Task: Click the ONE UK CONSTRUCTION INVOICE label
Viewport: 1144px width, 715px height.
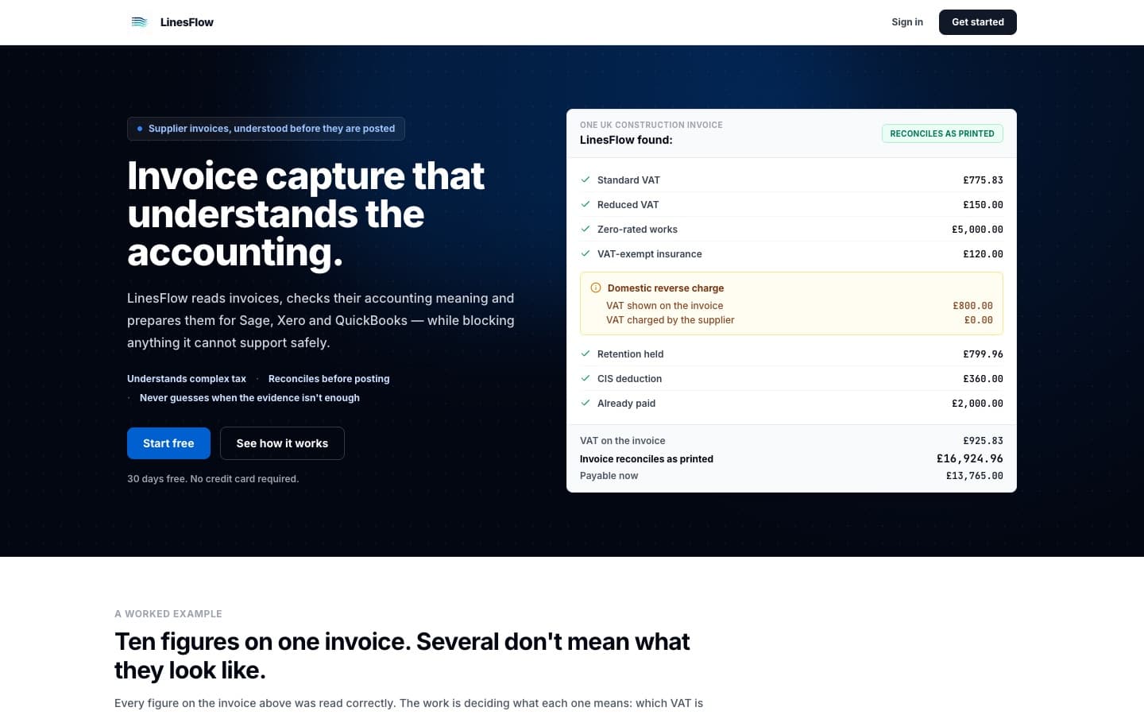Action: coord(651,125)
